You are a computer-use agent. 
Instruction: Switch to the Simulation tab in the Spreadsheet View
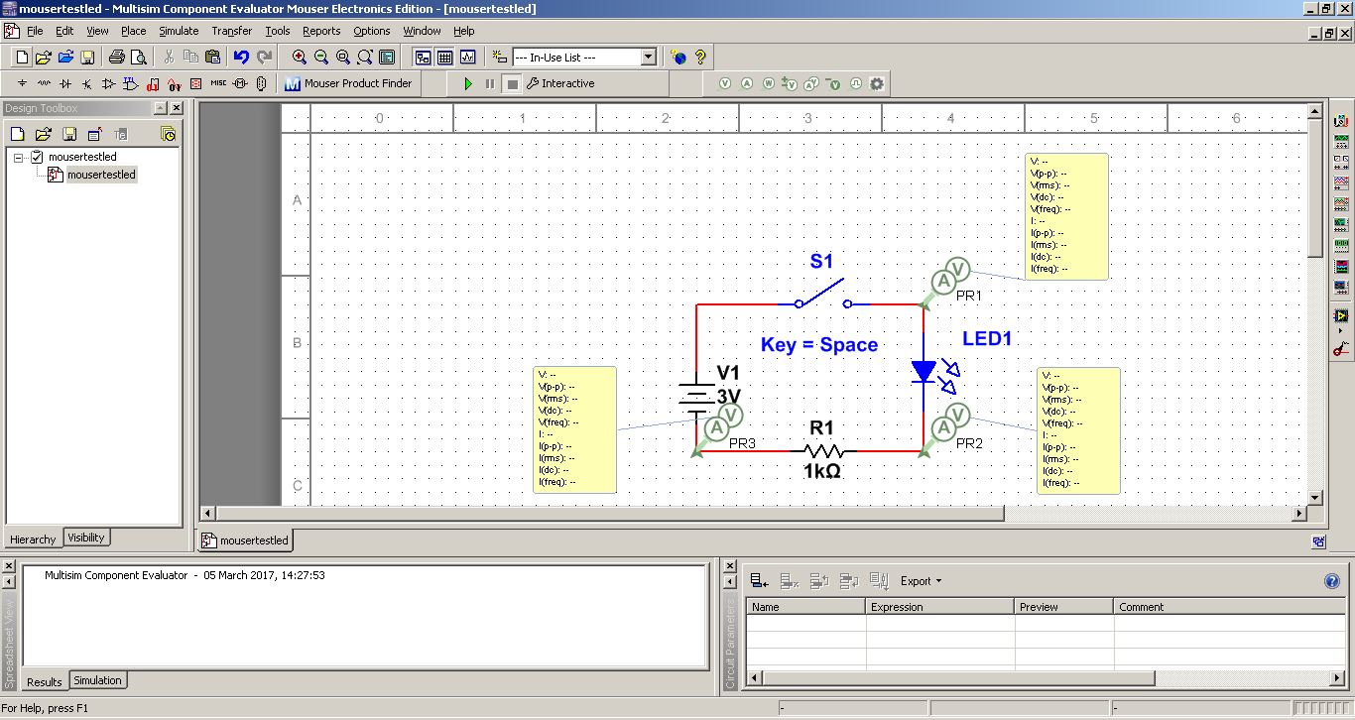97,680
